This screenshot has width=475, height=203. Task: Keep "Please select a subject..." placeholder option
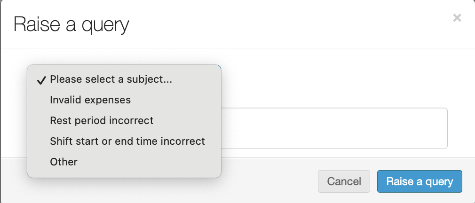pos(111,80)
